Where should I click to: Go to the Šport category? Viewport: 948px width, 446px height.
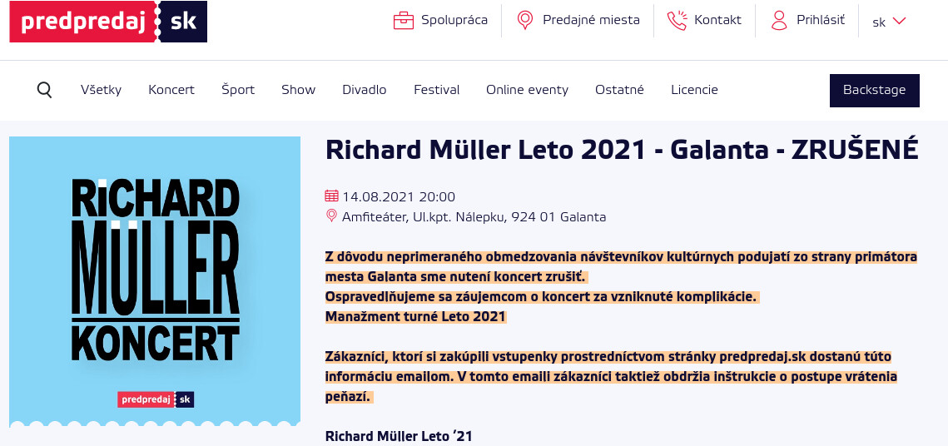pyautogui.click(x=238, y=90)
